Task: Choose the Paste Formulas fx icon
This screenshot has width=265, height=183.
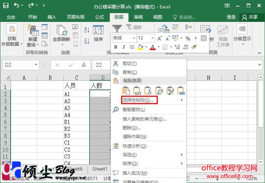Action: [x=148, y=90]
